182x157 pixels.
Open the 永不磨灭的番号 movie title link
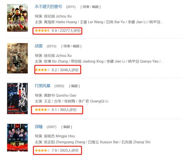pos(48,7)
